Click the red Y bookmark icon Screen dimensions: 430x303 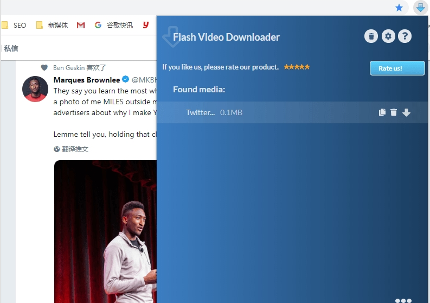pyautogui.click(x=146, y=25)
